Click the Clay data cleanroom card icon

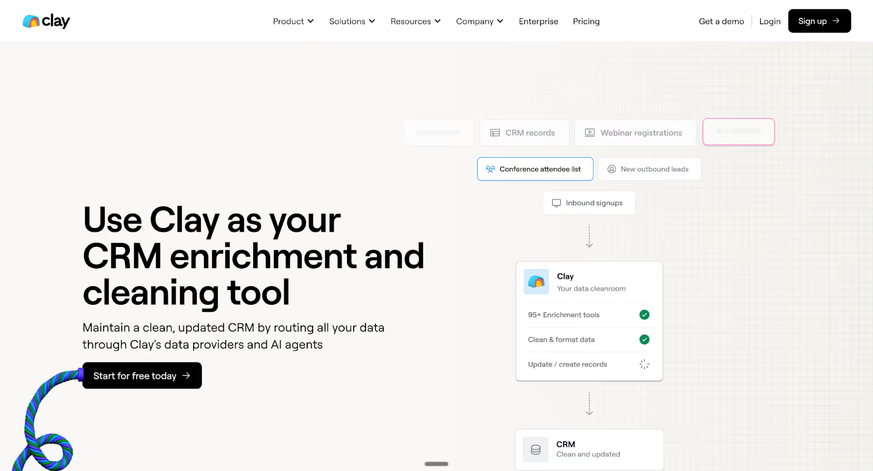(x=536, y=282)
